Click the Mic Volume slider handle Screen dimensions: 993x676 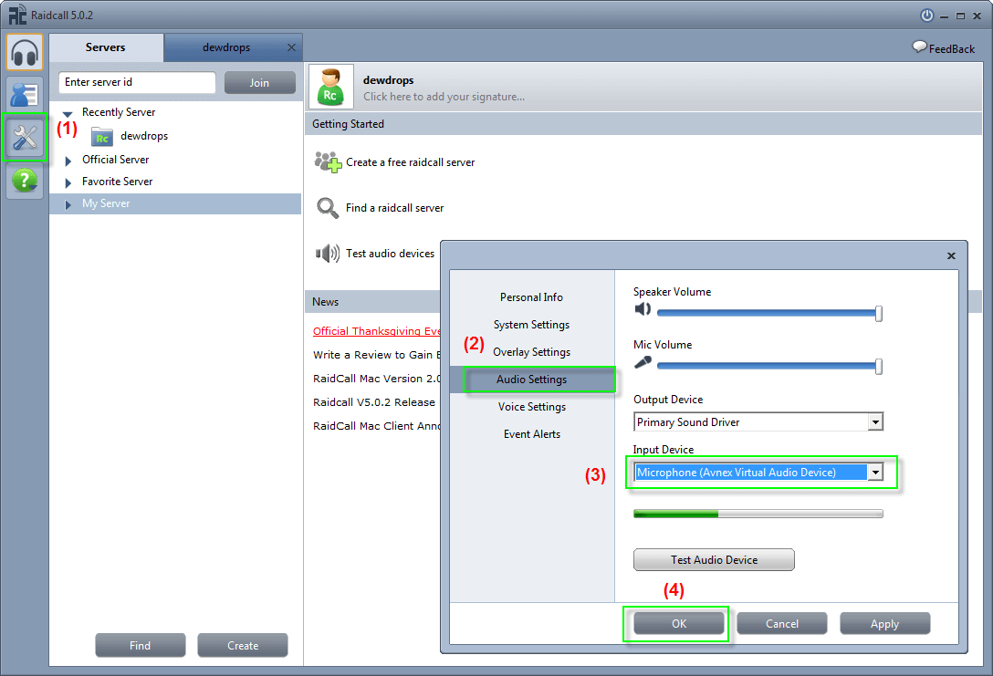[x=879, y=366]
